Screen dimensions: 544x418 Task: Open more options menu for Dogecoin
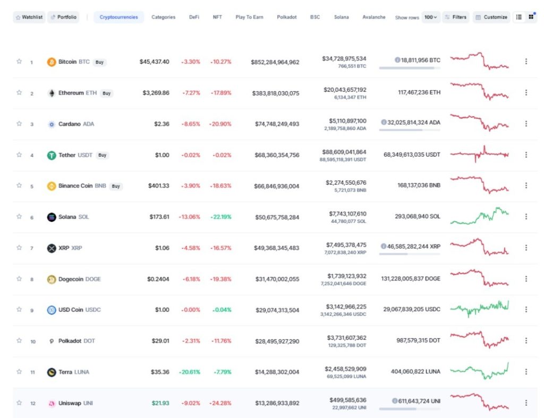tap(526, 279)
